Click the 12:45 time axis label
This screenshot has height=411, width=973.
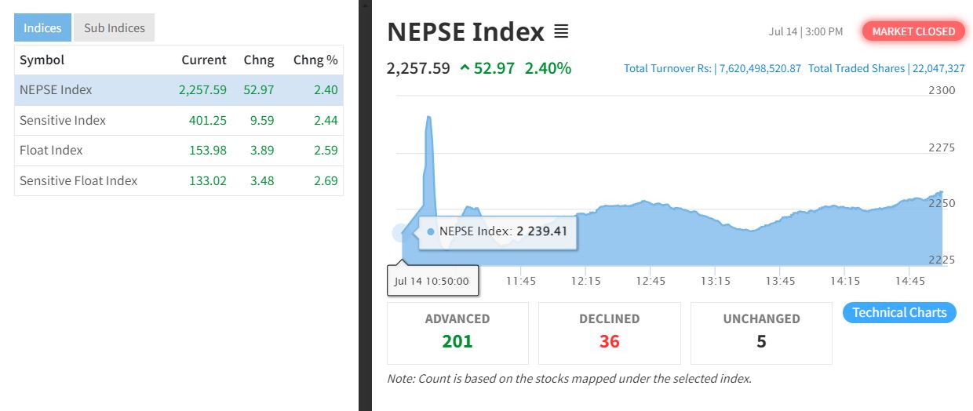tap(650, 281)
